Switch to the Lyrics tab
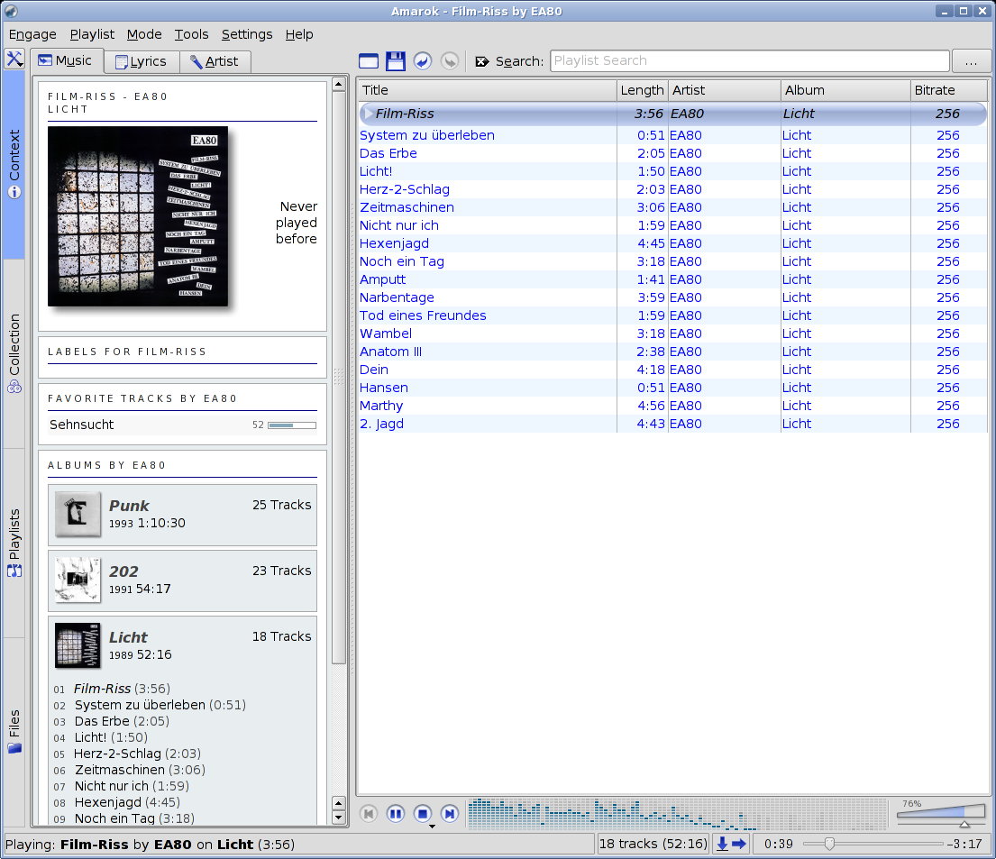The height and width of the screenshot is (859, 996). pyautogui.click(x=141, y=61)
